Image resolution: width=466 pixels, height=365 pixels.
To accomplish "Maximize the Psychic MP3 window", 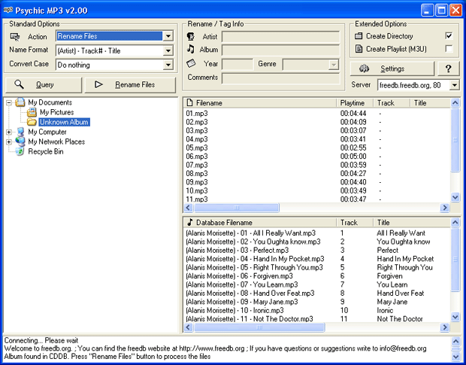I will pyautogui.click(x=441, y=11).
